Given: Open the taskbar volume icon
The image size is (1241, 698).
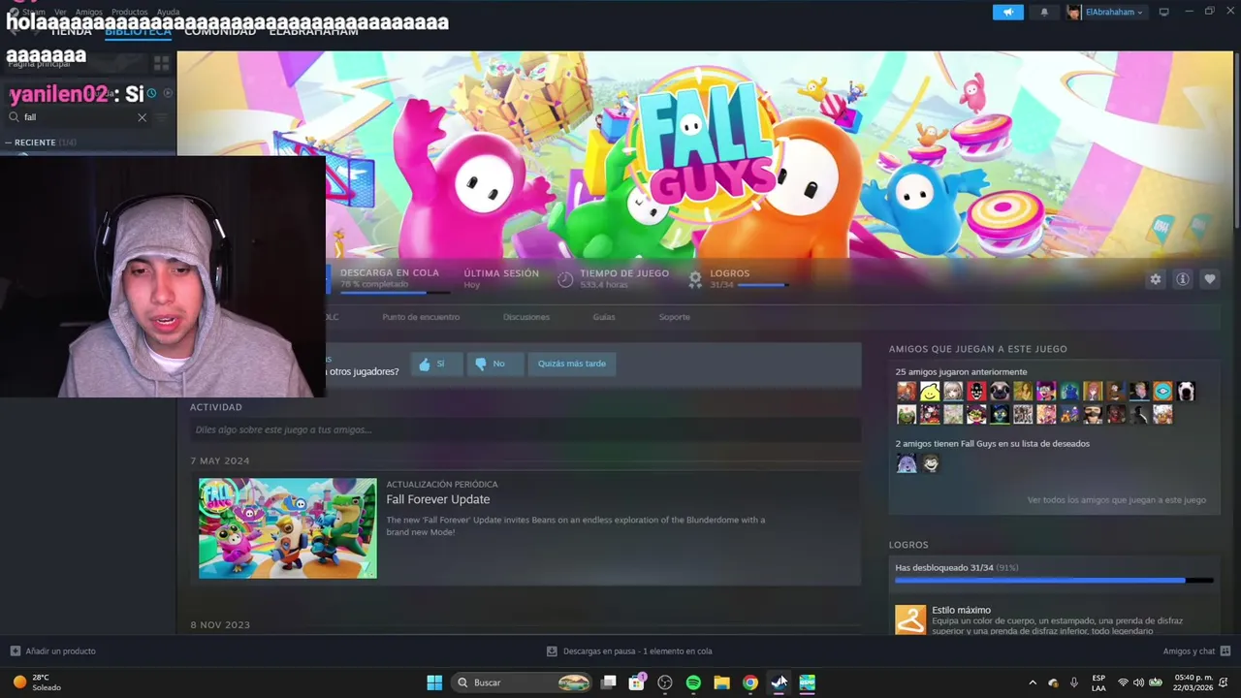Looking at the screenshot, I should click(x=1138, y=682).
